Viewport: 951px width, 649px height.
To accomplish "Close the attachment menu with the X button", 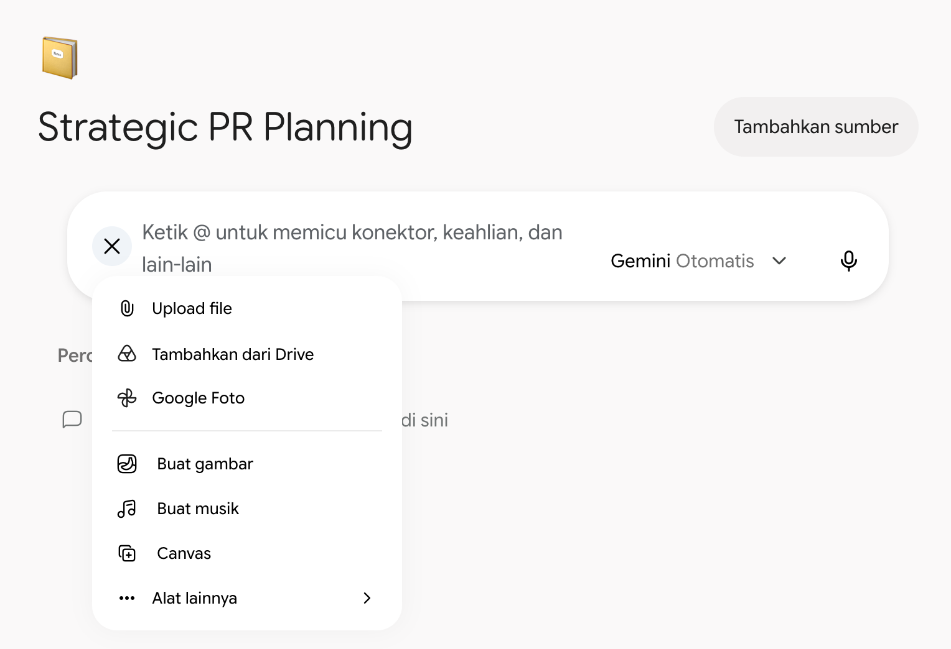I will [112, 246].
